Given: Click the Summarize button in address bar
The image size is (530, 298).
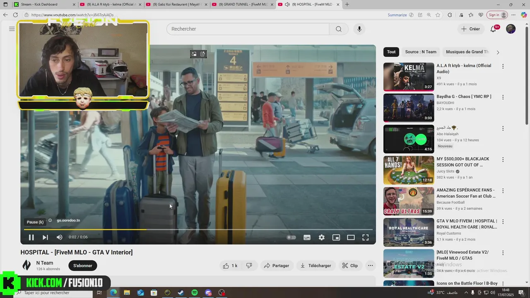Looking at the screenshot, I should tap(400, 15).
